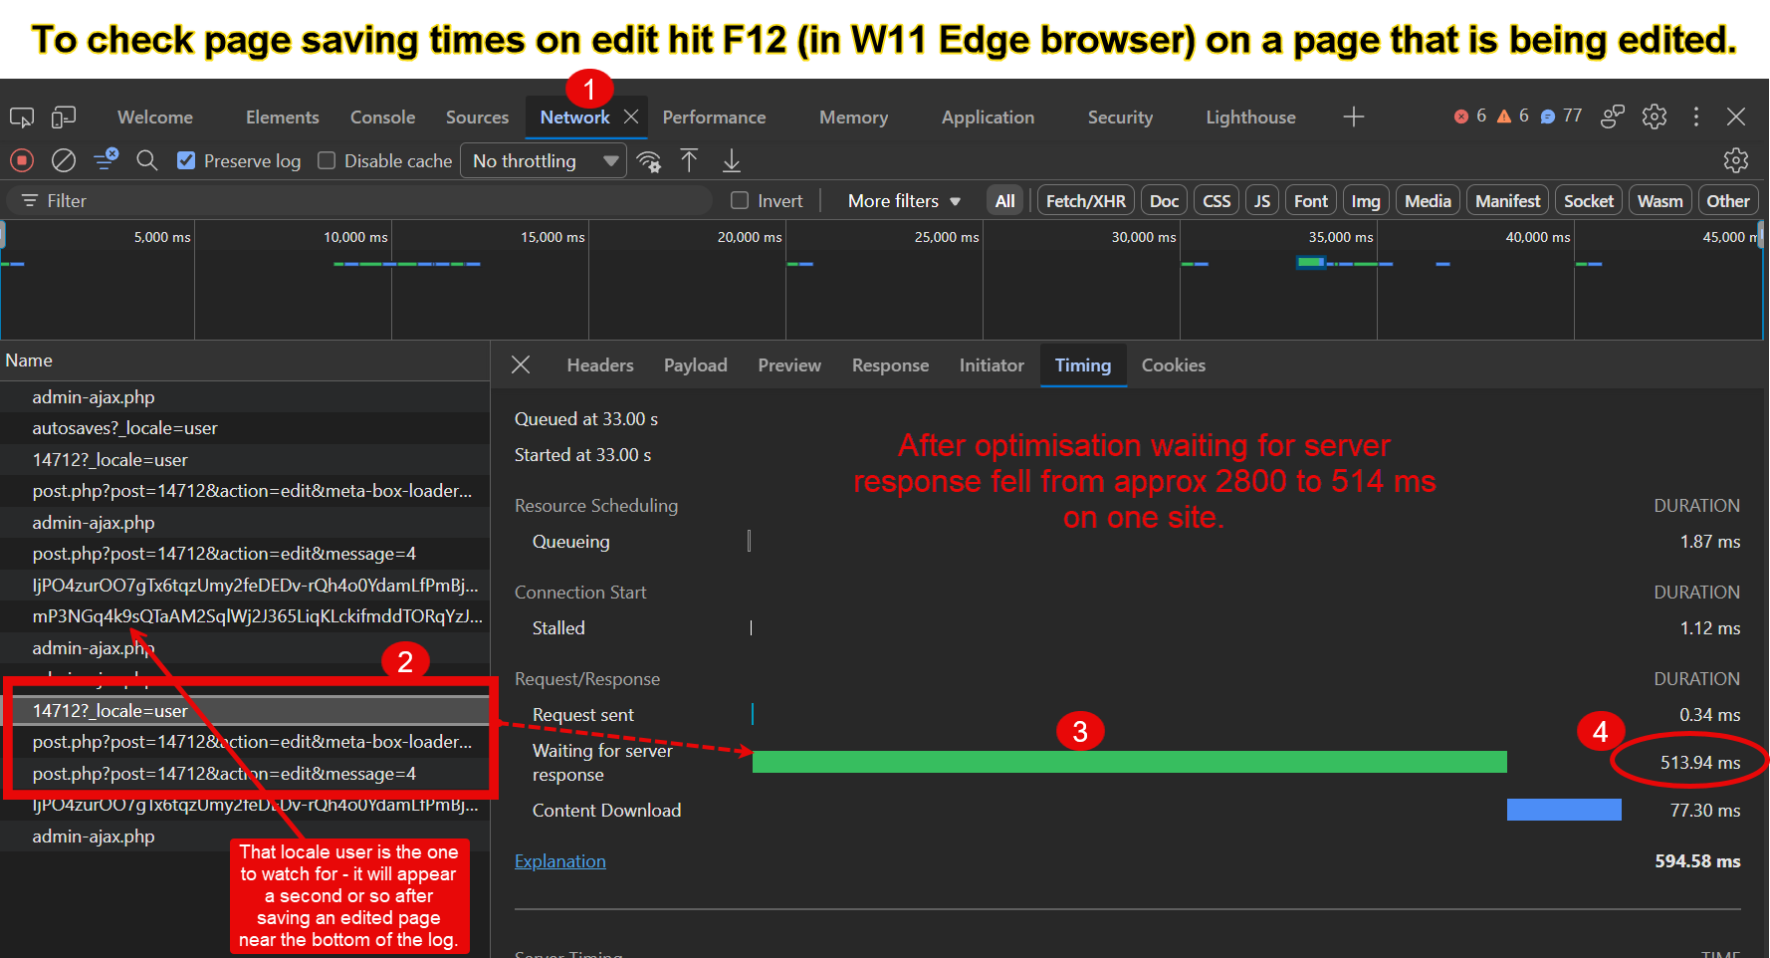1770x958 pixels.
Task: Check the Invert filter checkbox
Action: [740, 200]
